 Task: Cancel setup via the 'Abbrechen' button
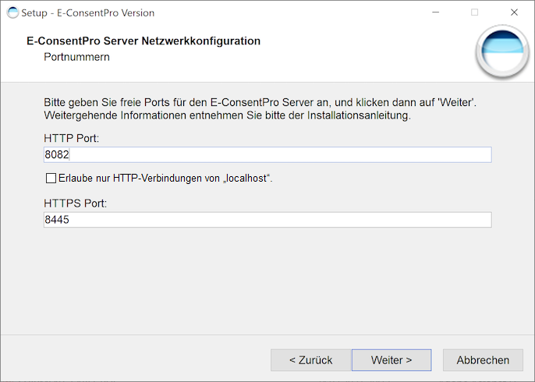click(x=483, y=360)
